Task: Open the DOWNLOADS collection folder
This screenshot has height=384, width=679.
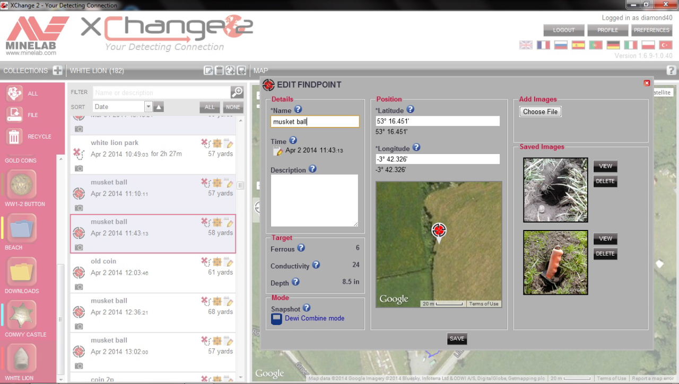Action: tap(22, 271)
